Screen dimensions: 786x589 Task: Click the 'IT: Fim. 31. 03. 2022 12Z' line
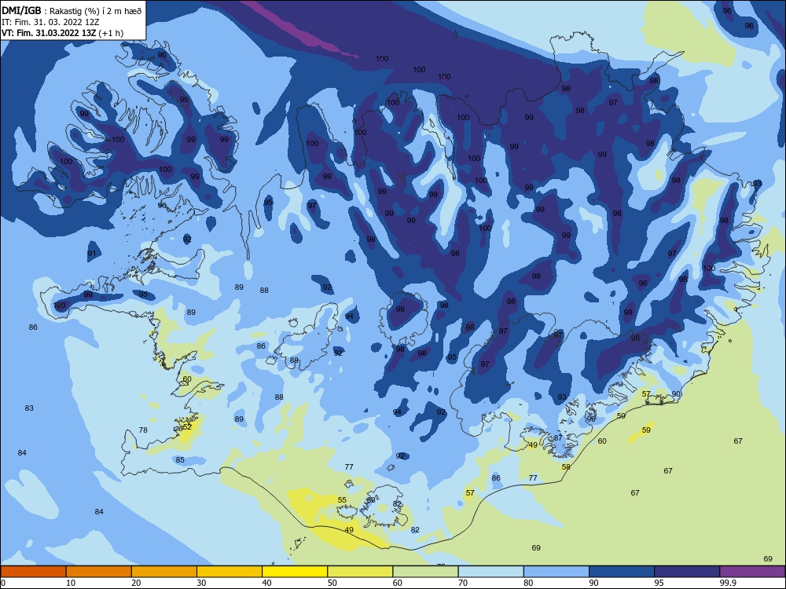pyautogui.click(x=50, y=22)
